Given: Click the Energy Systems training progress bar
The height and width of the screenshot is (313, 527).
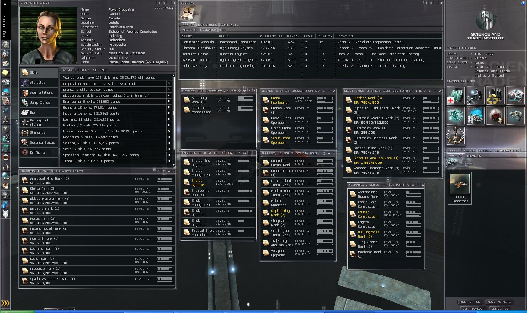Looking at the screenshot, I should point(245,184).
